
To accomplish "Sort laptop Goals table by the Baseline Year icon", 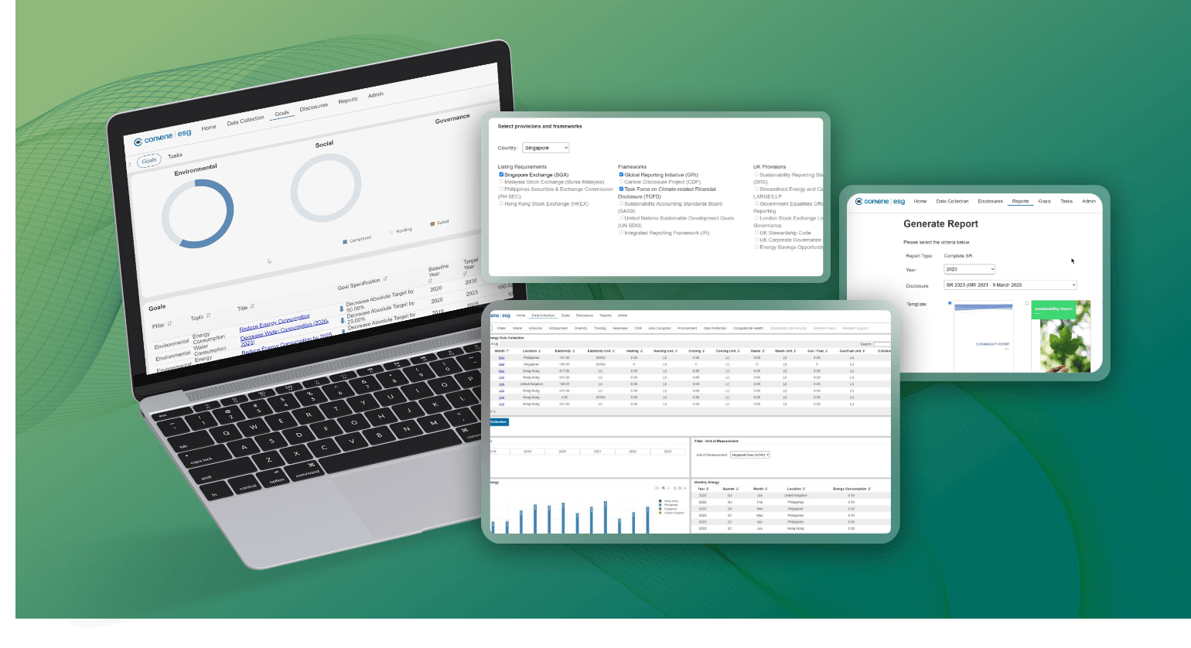I will pos(430,281).
